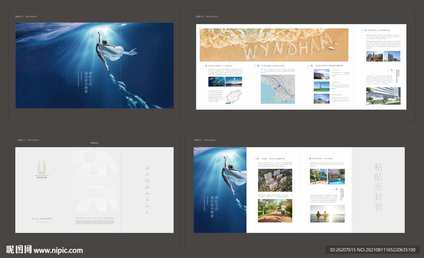Click the rocky coast cliff photo
424x258 pixels.
[321, 74]
